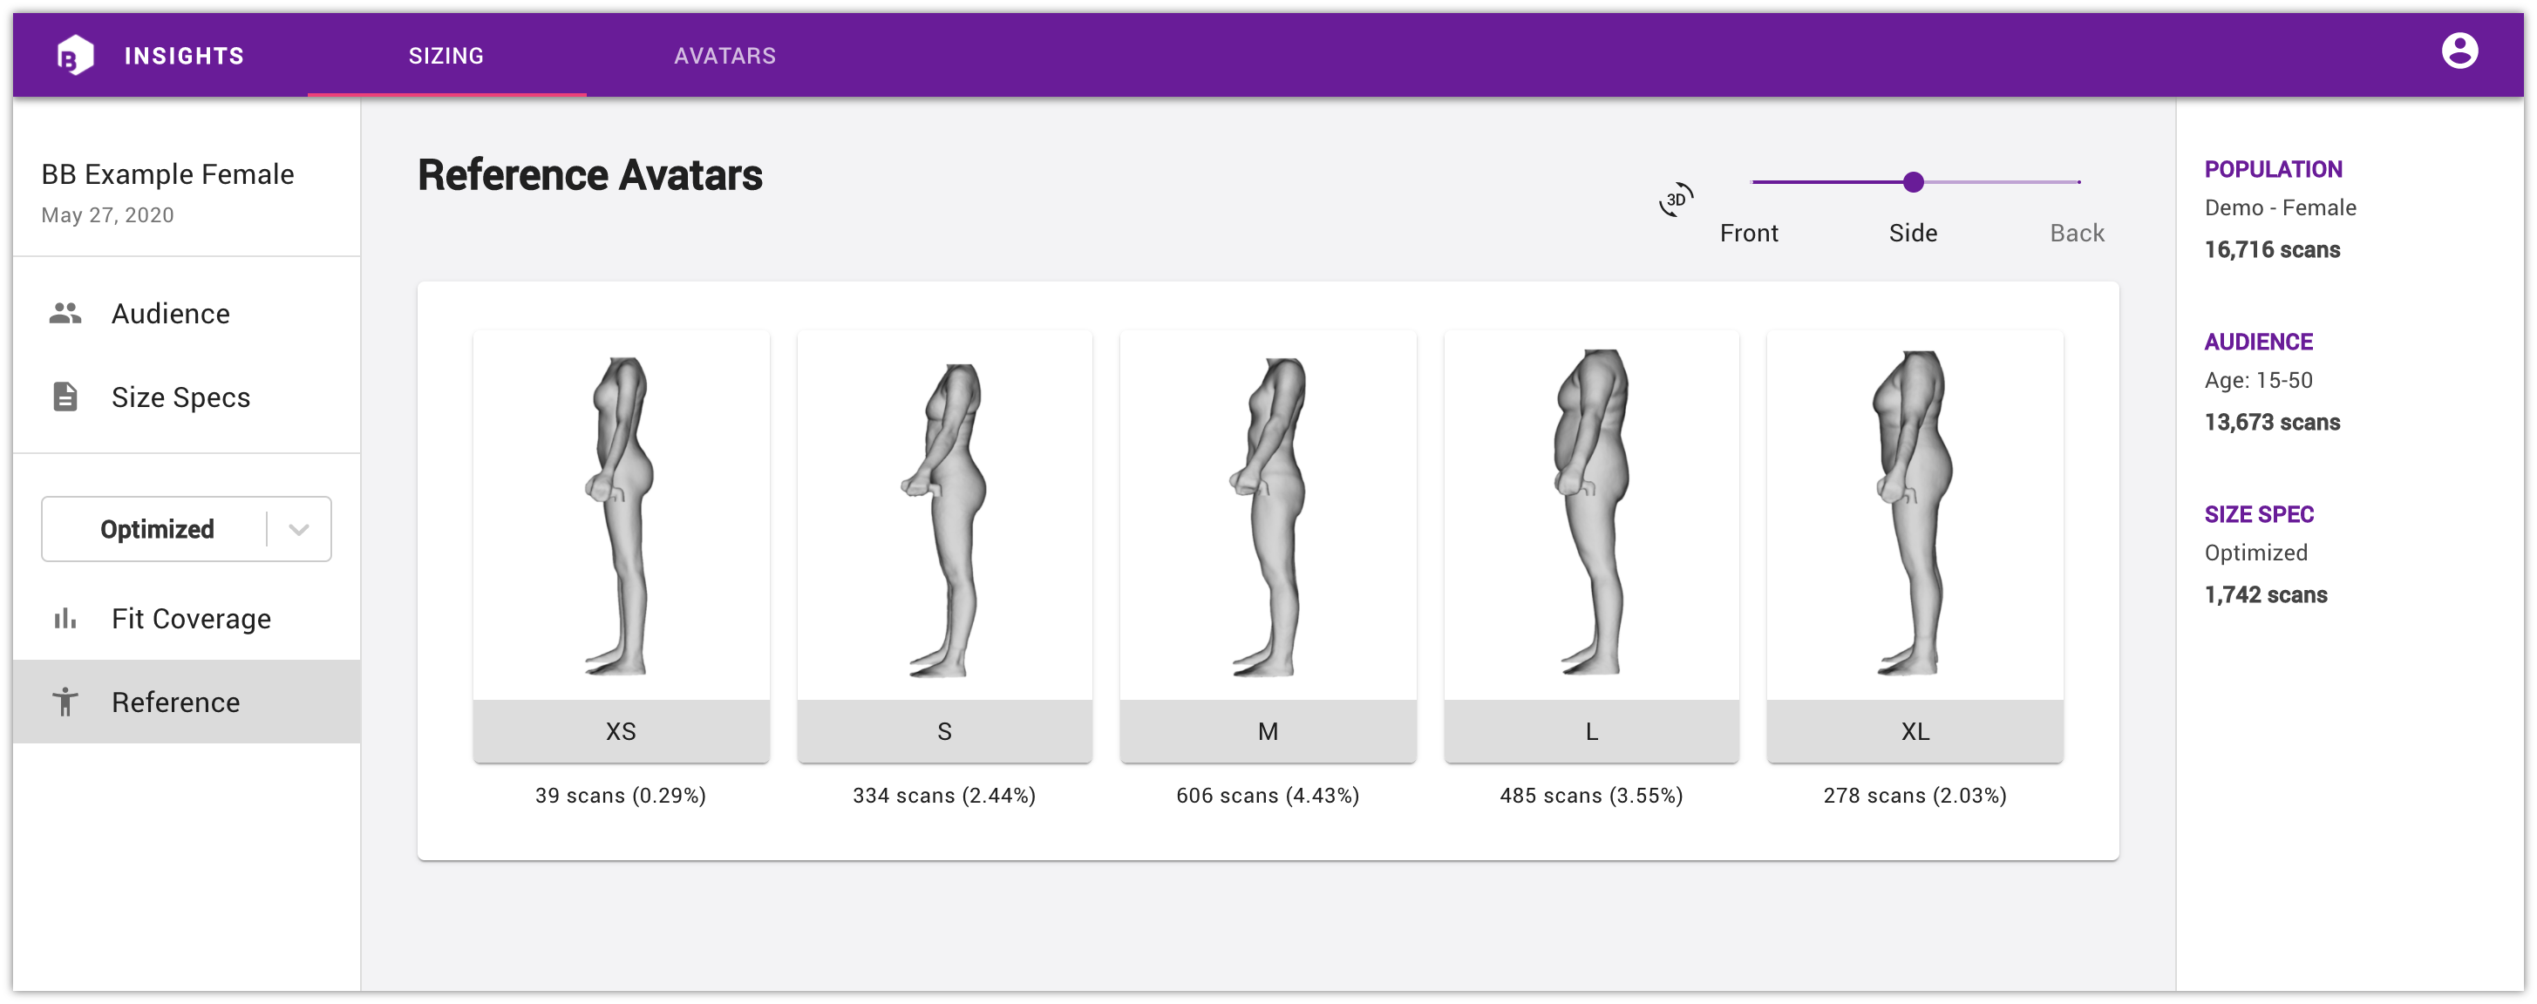
Task: Click the '606 scans (4.43%)' text
Action: click(x=1268, y=796)
